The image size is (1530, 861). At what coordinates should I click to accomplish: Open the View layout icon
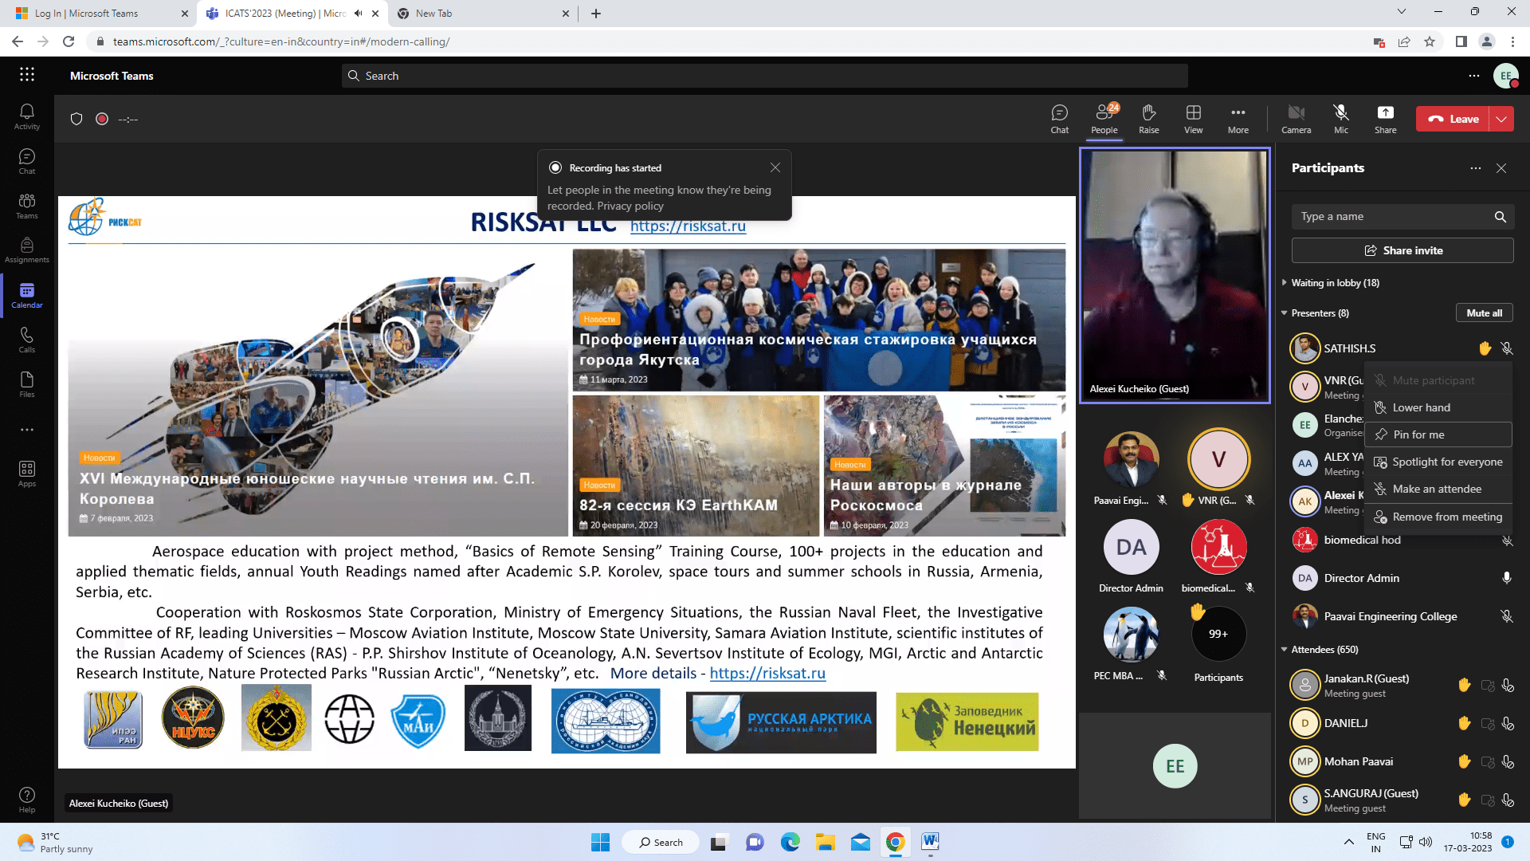point(1193,118)
